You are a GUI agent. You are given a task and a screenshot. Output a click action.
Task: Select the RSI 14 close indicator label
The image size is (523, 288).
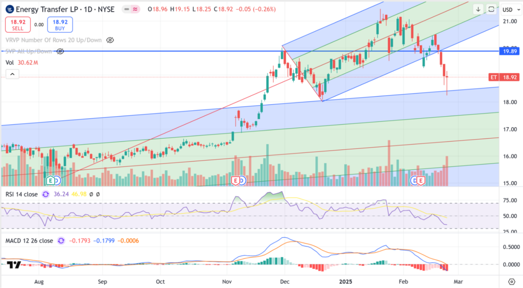(21, 194)
